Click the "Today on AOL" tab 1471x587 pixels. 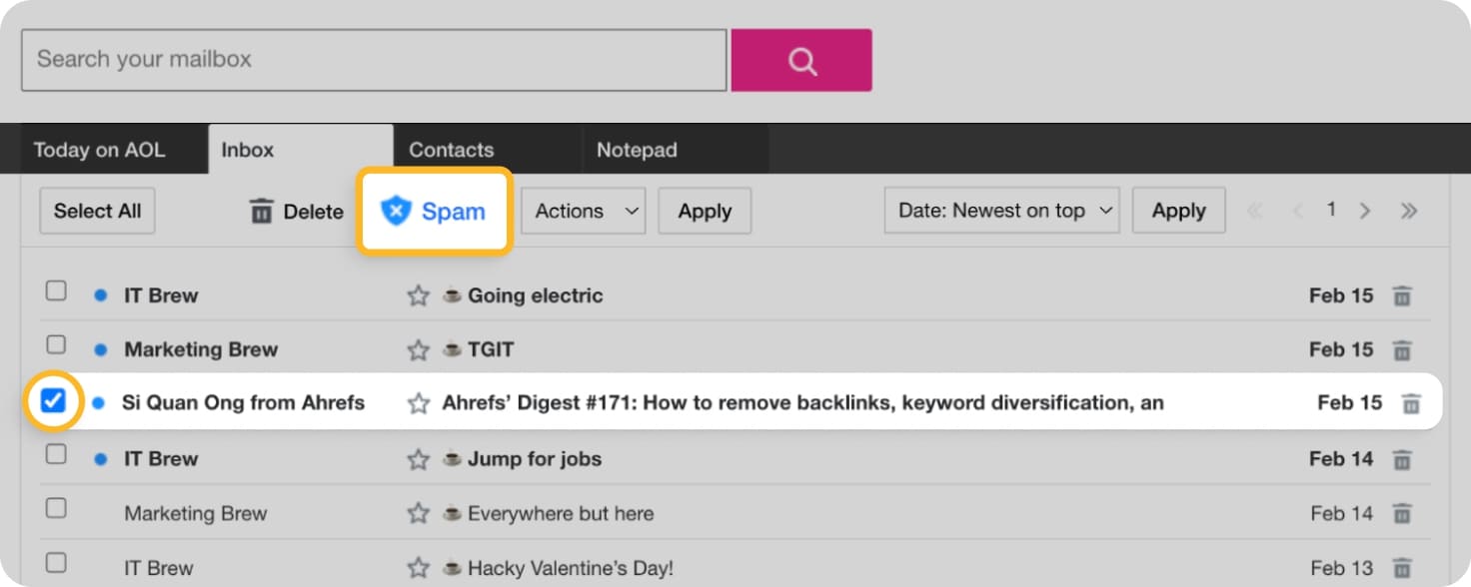coord(99,149)
